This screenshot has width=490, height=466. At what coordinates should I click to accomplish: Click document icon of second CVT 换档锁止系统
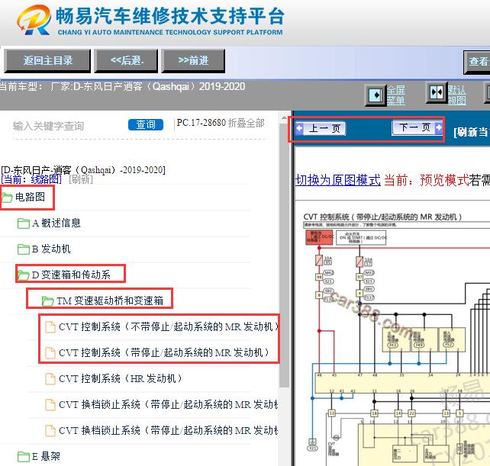[50, 431]
